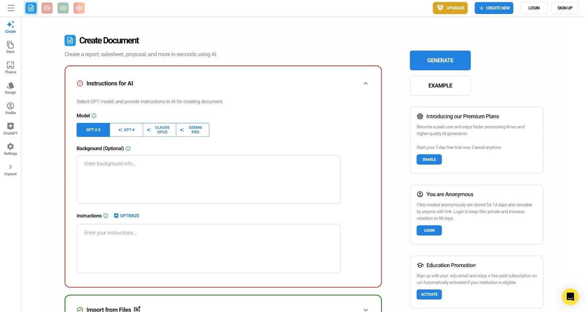Click the Import from Files check icon
585x312 pixels.
pos(80,310)
